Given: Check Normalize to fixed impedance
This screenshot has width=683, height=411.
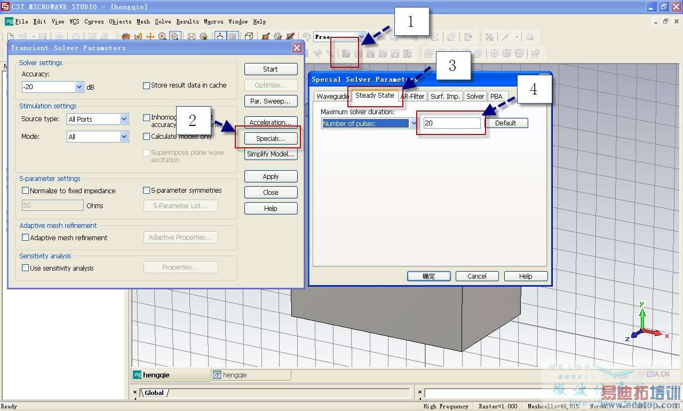Looking at the screenshot, I should tap(25, 191).
